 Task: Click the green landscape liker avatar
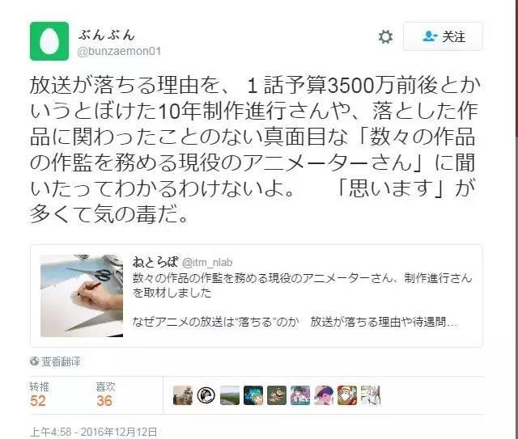(230, 395)
